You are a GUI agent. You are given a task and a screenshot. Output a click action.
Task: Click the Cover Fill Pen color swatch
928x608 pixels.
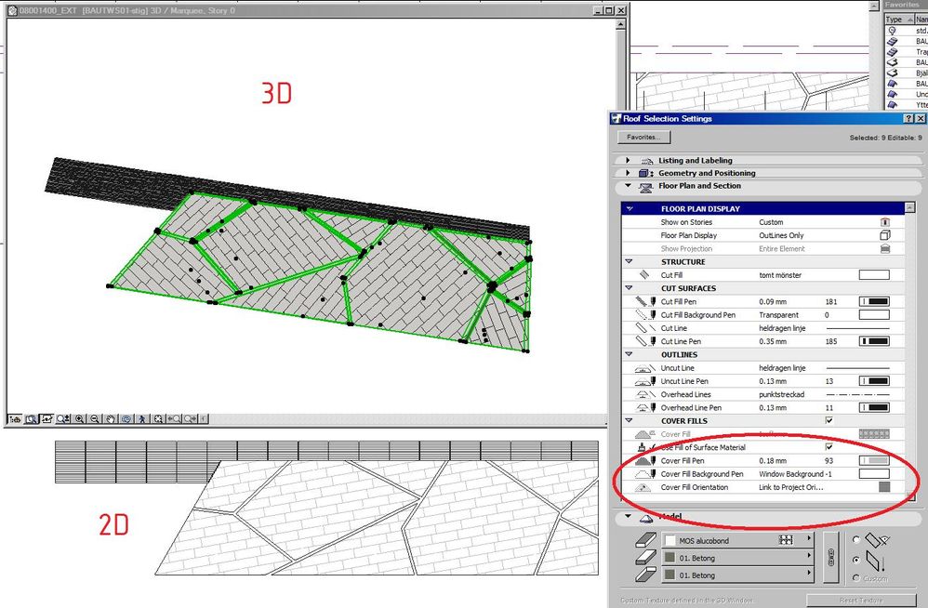pos(874,461)
